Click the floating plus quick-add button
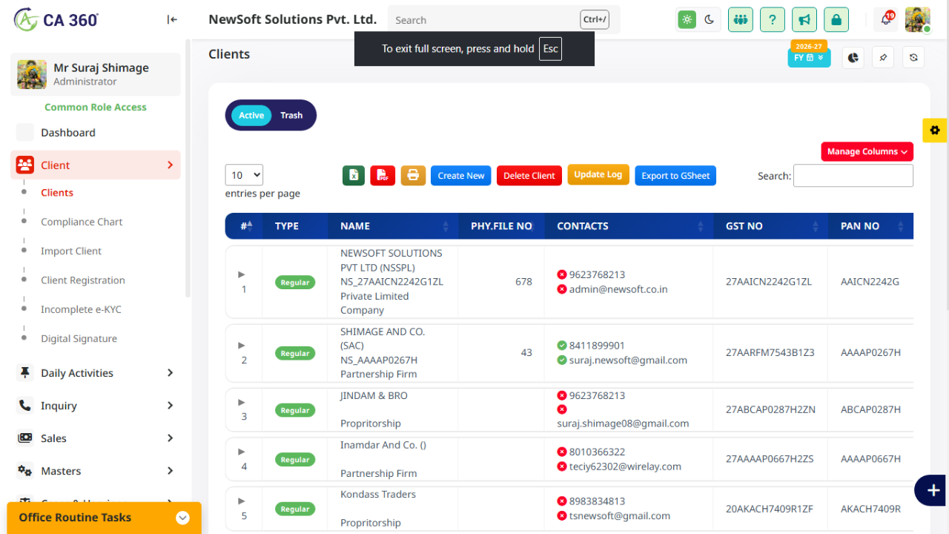 [x=933, y=490]
